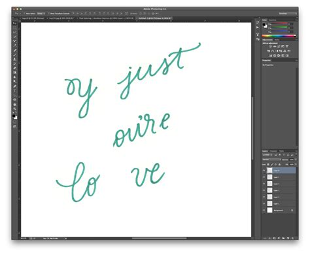Click the delete layer trash icon
The image size is (310, 255).
[x=292, y=239]
